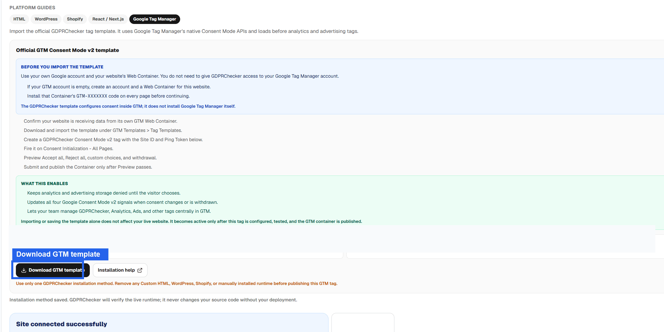
Task: Click the 'Site connected successfully' heading
Action: 61,324
